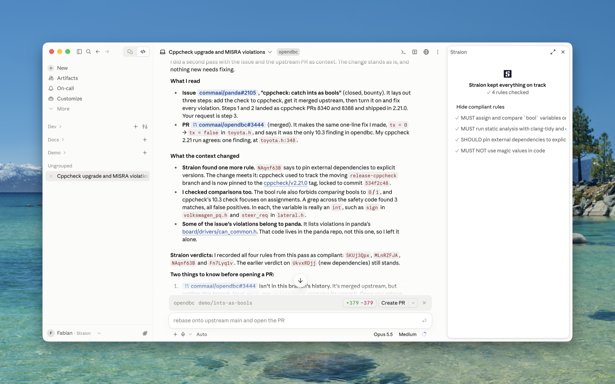Open board/drivers/can_common.h link
The height and width of the screenshot is (384, 615).
pyautogui.click(x=219, y=232)
